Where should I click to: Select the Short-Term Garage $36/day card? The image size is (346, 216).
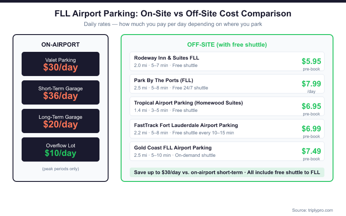[x=61, y=92]
